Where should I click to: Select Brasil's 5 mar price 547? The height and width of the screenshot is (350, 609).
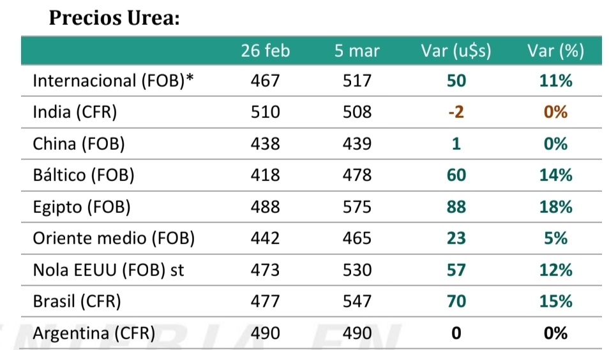[x=357, y=301]
